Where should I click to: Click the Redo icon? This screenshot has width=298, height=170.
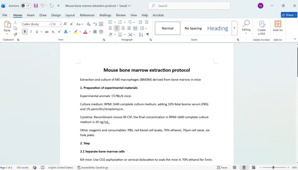click(x=51, y=6)
